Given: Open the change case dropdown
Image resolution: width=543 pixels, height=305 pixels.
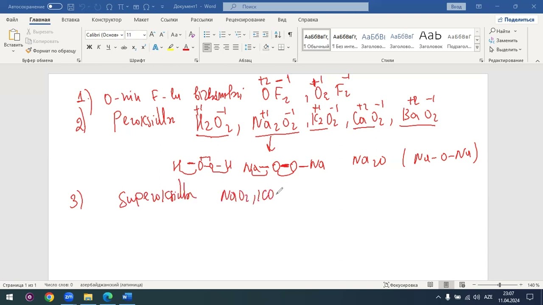Looking at the screenshot, I should coord(176,35).
